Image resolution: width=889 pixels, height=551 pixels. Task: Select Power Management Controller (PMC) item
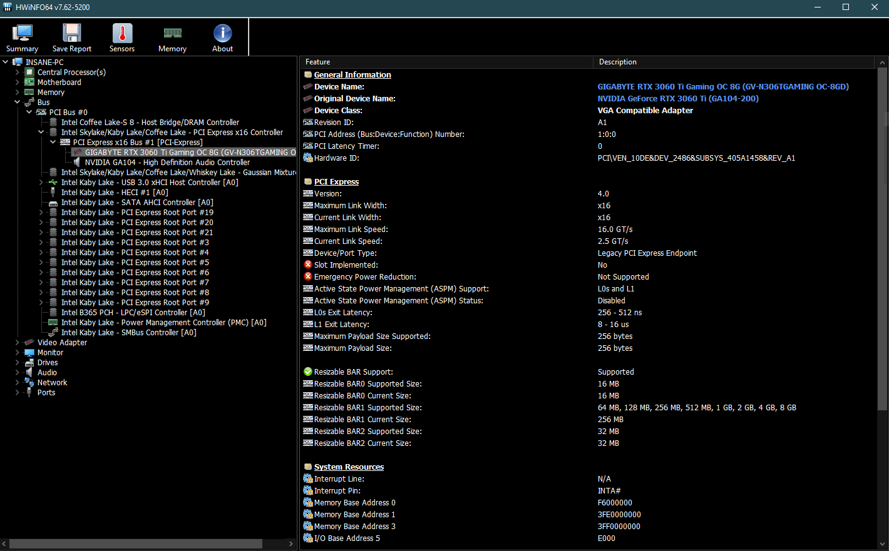pyautogui.click(x=164, y=322)
